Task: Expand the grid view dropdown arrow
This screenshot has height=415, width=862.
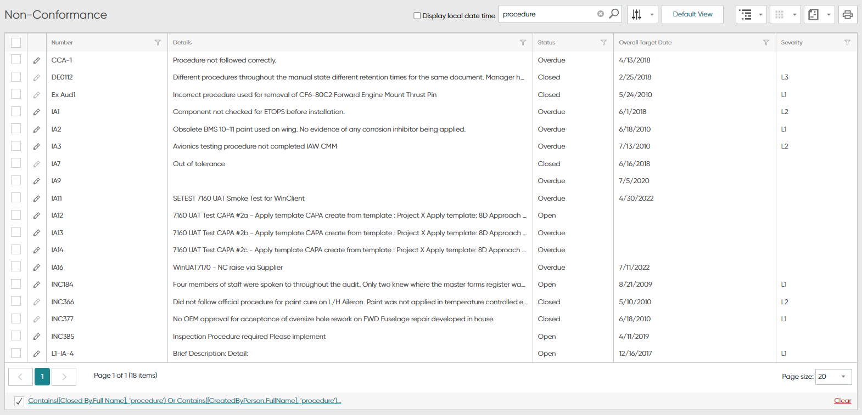Action: 794,15
